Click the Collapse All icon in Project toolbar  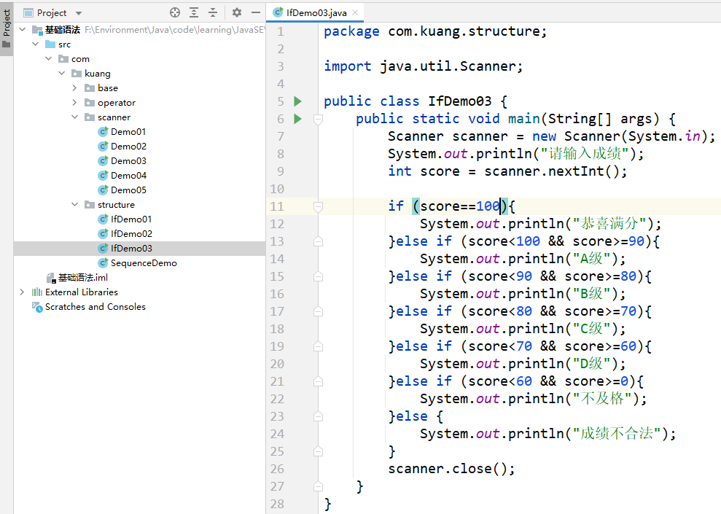pyautogui.click(x=212, y=12)
